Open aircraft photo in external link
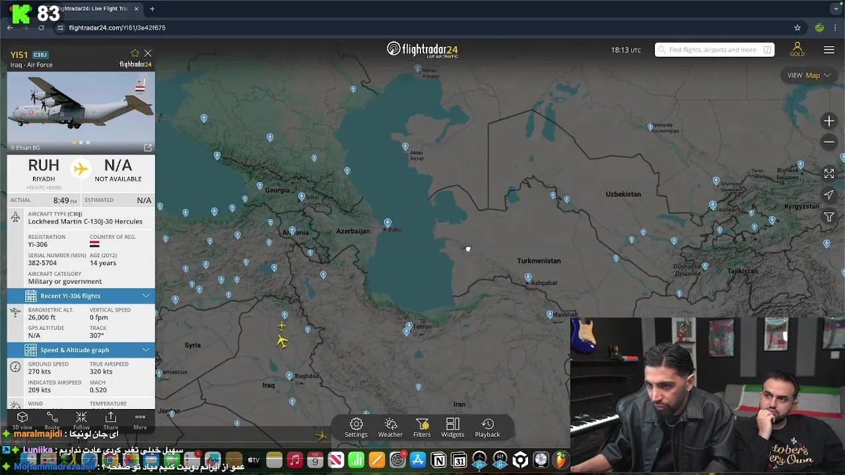 pyautogui.click(x=148, y=147)
